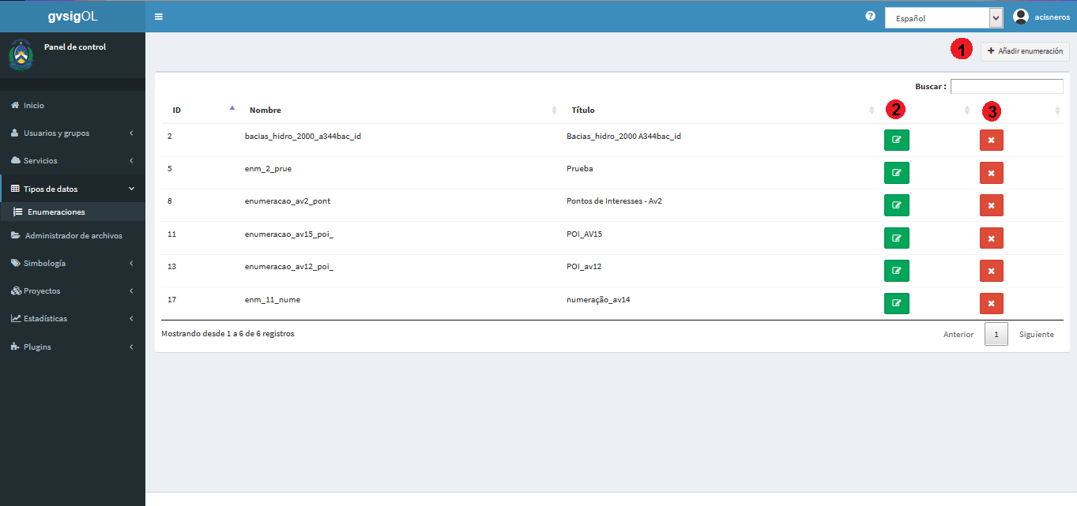Expand the Usuarios y grupos menu
Viewport: 1077px width, 506px height.
pos(73,133)
